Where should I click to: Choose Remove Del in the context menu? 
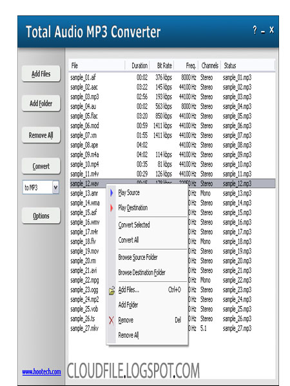tap(147, 320)
